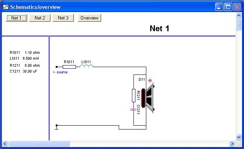Click the horizontal scrollbar left arrow
244x149 pixels.
click(5, 144)
